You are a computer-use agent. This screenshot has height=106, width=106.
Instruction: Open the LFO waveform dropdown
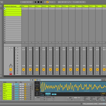[70, 100]
